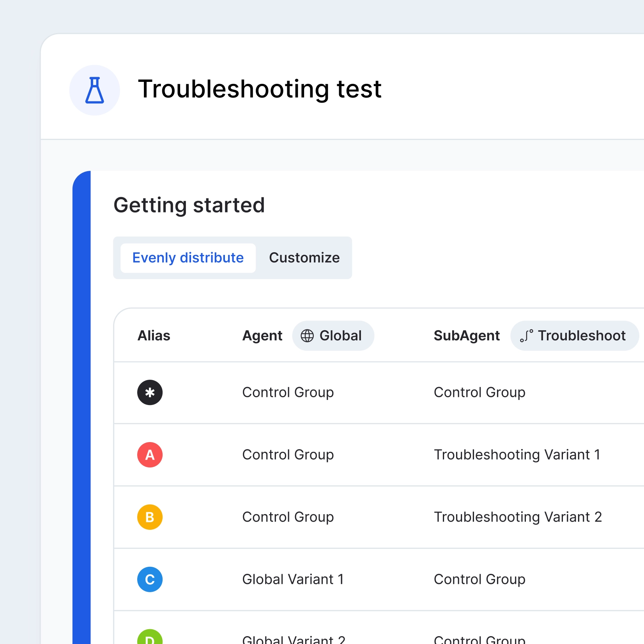Viewport: 644px width, 644px height.
Task: Click SubAgent Control Group in row C
Action: tap(479, 580)
